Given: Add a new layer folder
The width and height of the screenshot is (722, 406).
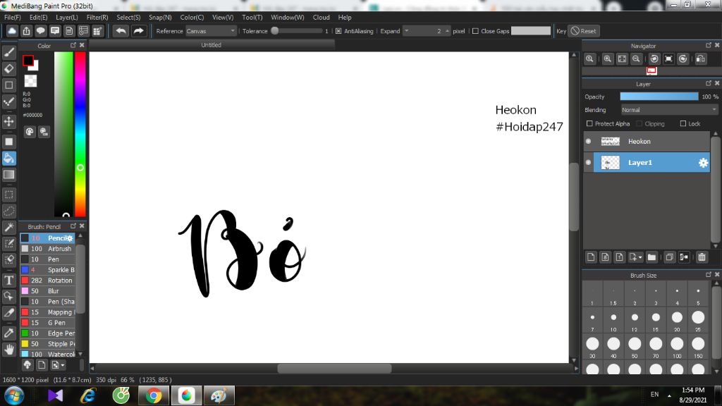Looking at the screenshot, I should tap(651, 257).
